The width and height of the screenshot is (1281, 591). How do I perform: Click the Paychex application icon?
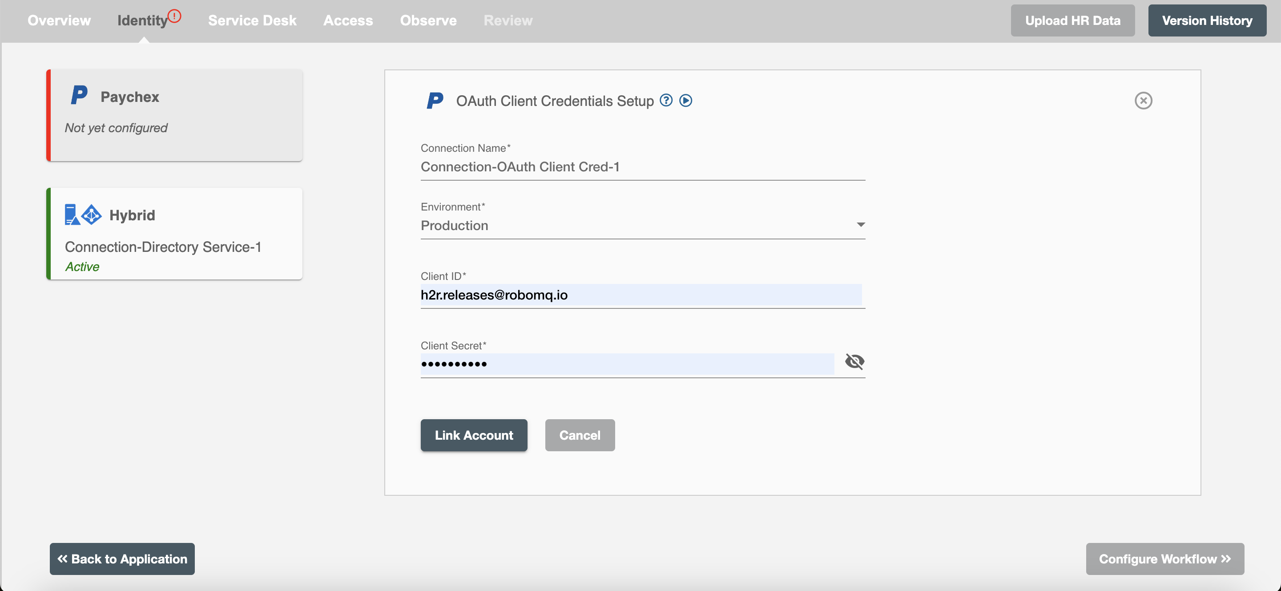(79, 96)
